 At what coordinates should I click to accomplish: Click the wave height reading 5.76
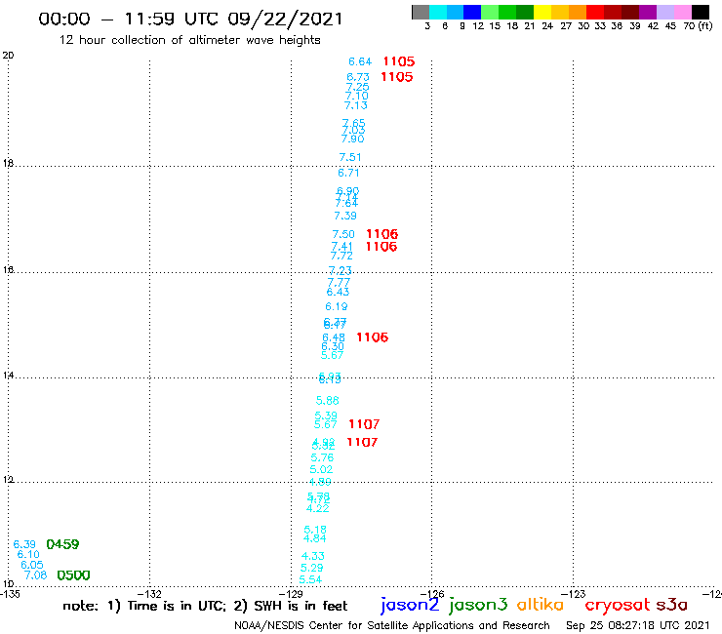click(322, 457)
